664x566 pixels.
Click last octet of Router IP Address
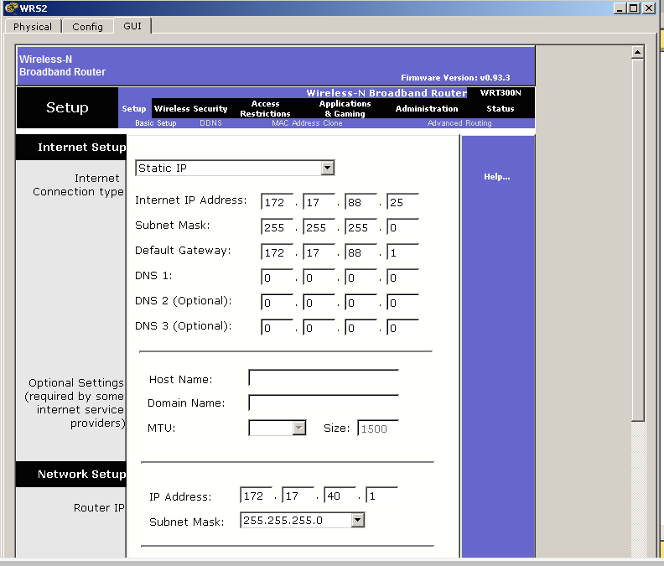pyautogui.click(x=381, y=496)
